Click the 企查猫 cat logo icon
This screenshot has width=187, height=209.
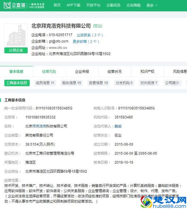(7, 5)
